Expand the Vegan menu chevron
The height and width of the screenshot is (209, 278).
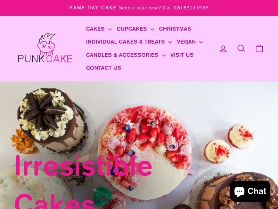[x=201, y=42]
